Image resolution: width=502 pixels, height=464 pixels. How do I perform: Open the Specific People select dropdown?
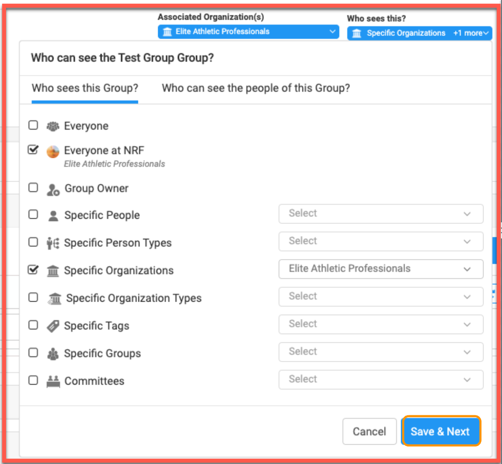click(x=381, y=213)
